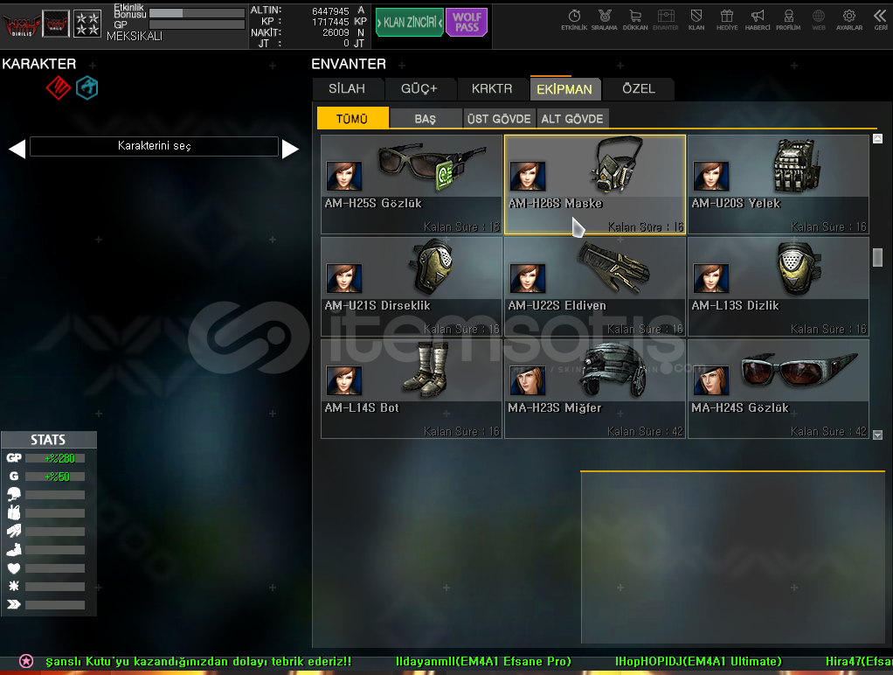This screenshot has width=893, height=675.
Task: Click the GP progress bar in top bar
Action: (197, 24)
